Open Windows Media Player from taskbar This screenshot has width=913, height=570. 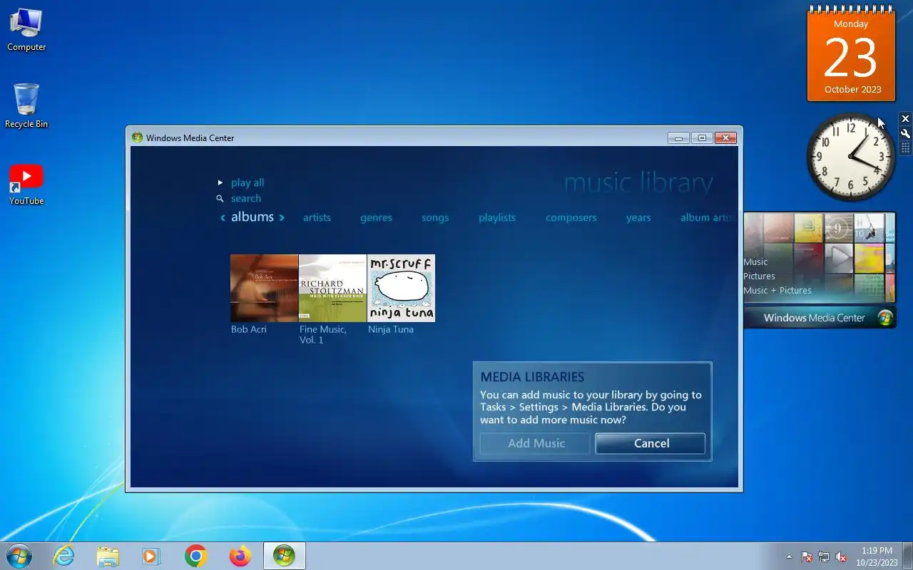click(x=151, y=556)
